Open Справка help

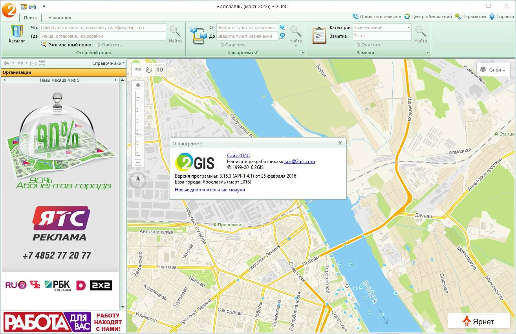(x=501, y=17)
